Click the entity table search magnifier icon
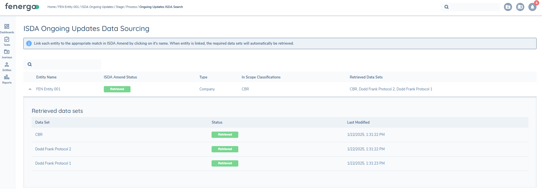Image resolution: width=542 pixels, height=189 pixels. pyautogui.click(x=30, y=64)
